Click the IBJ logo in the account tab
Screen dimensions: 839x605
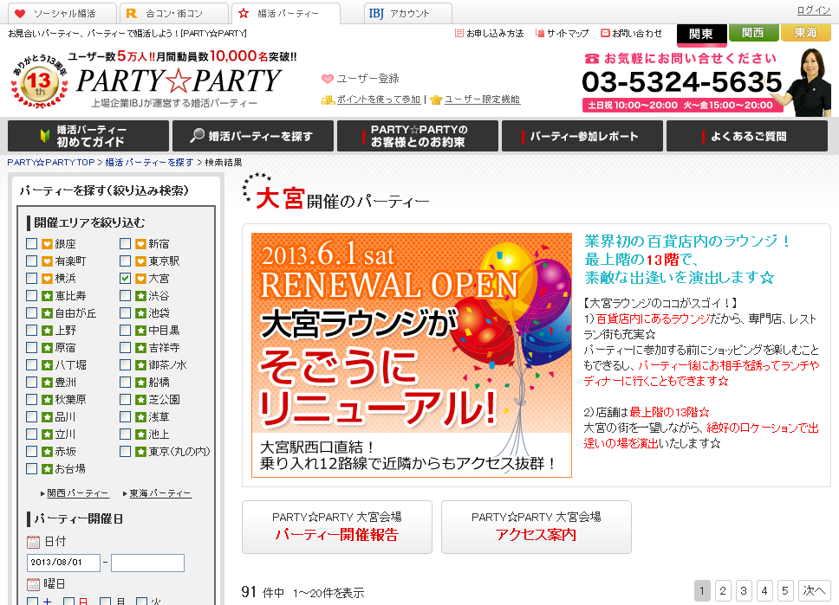click(x=376, y=13)
